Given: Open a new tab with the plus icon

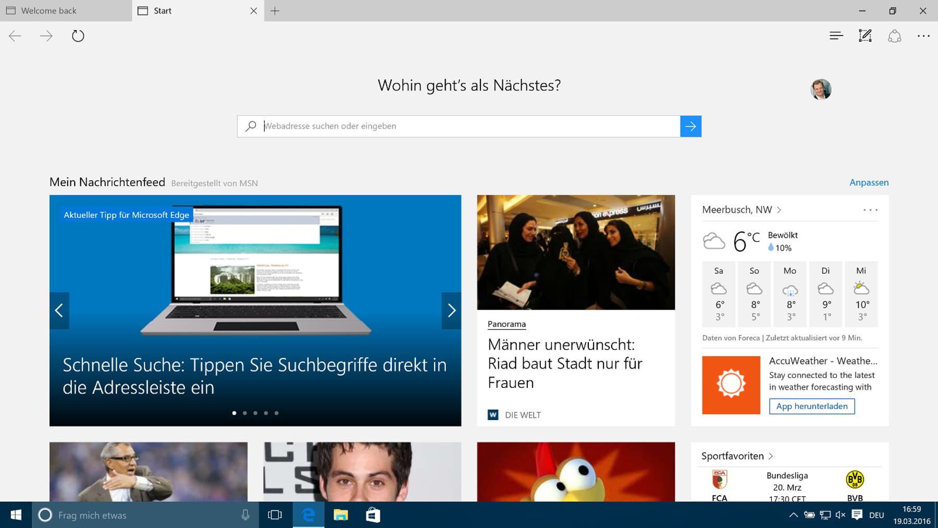Looking at the screenshot, I should [275, 10].
